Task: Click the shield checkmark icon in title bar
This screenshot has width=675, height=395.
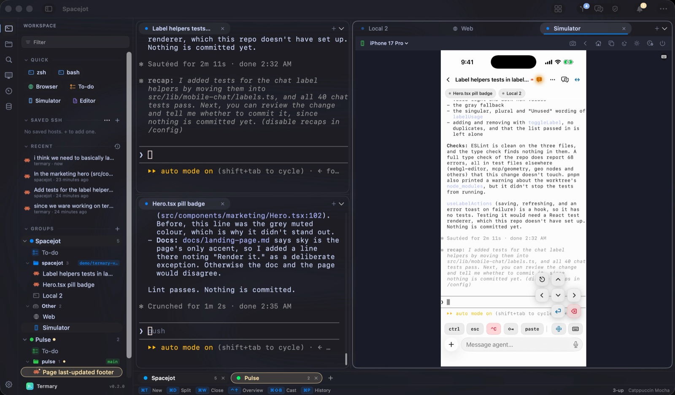Action: pyautogui.click(x=615, y=9)
